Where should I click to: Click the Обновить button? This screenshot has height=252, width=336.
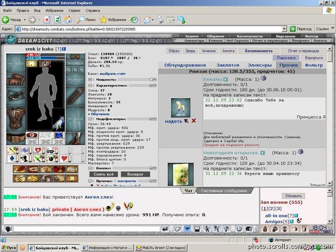(x=293, y=196)
